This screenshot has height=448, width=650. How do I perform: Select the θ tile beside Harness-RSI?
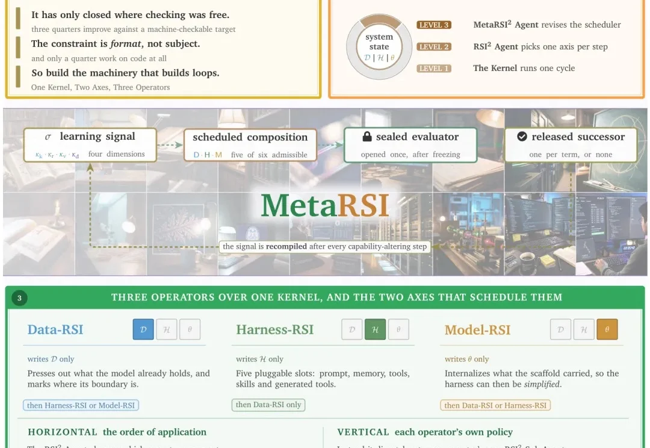point(398,329)
